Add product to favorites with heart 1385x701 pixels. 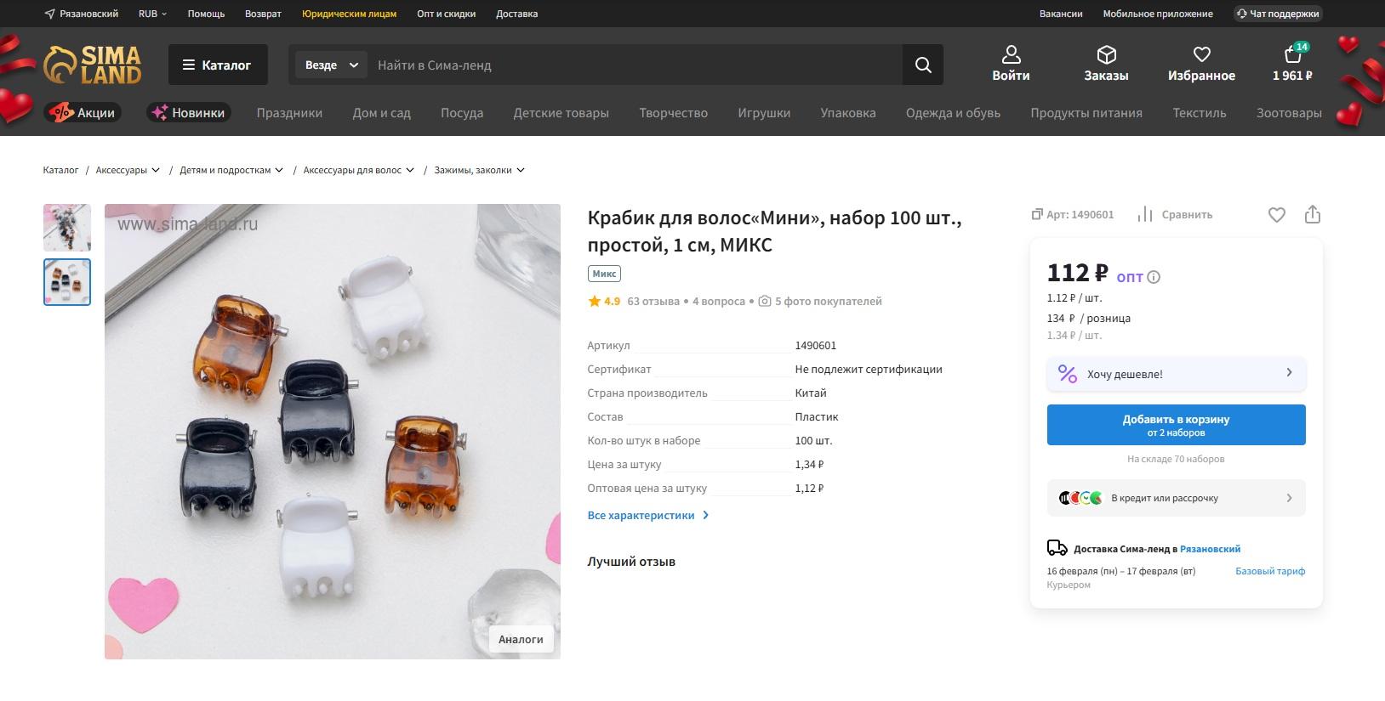tap(1276, 215)
